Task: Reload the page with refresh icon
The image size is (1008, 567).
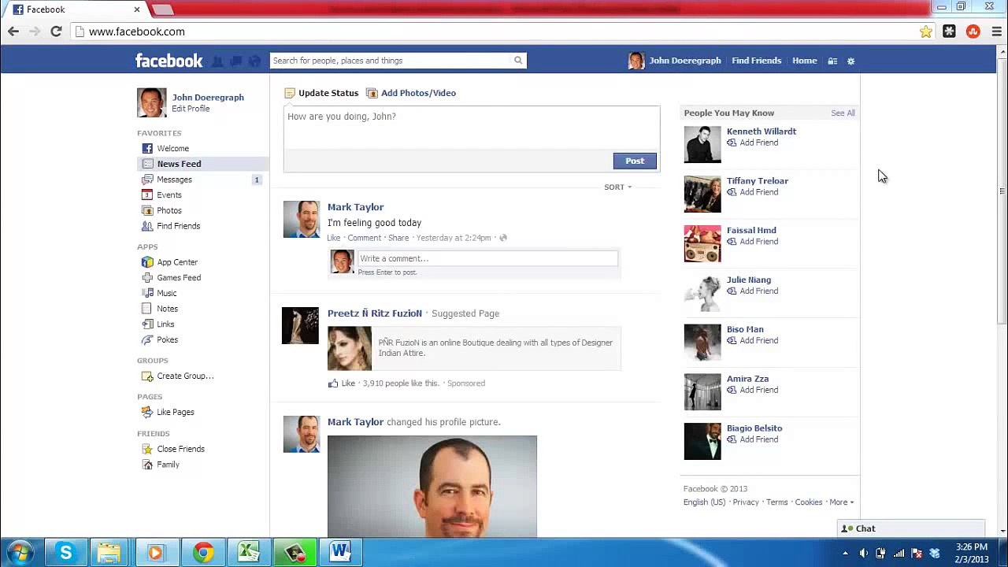Action: (56, 31)
